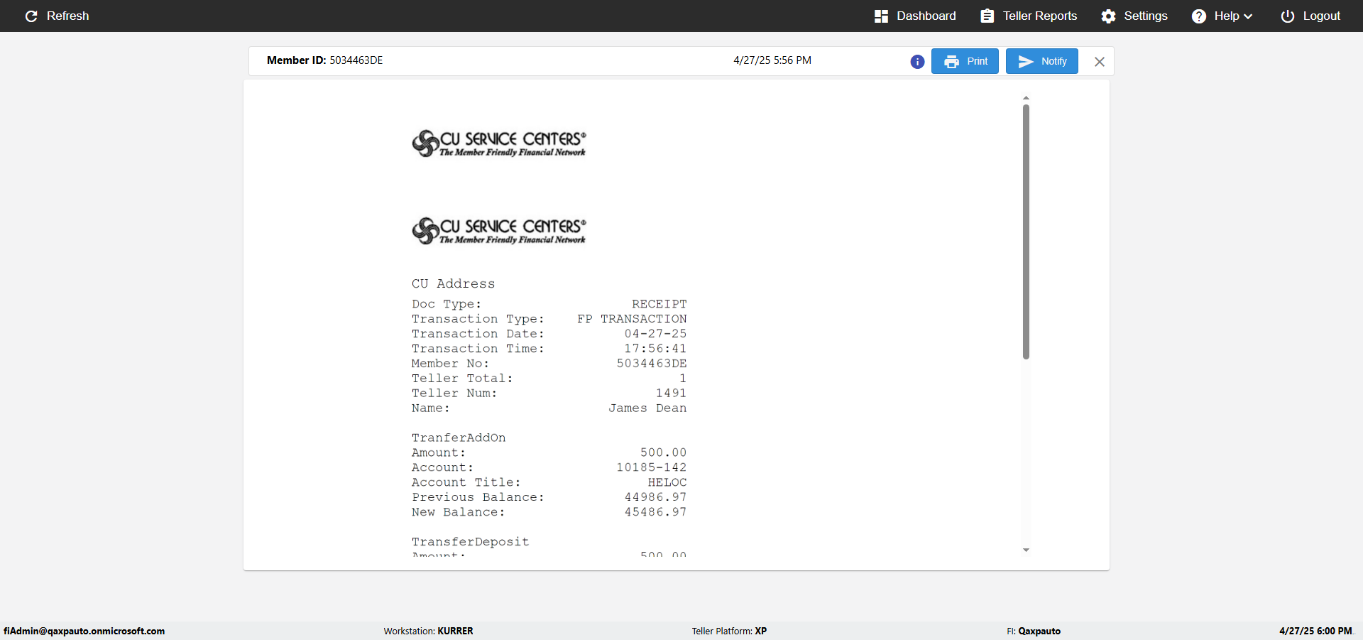Screen dimensions: 1363x640
Task: Click Member No value 5034463DE in receipt
Action: [652, 364]
